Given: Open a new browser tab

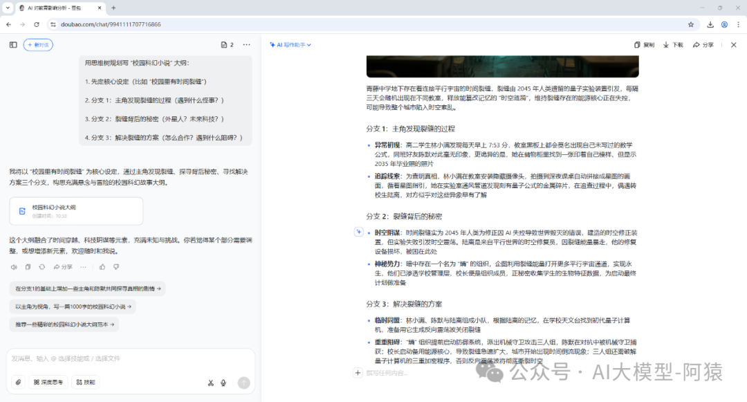Looking at the screenshot, I should (113, 8).
